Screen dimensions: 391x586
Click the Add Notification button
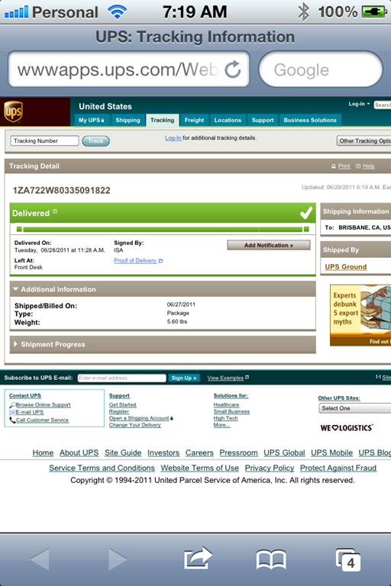(x=269, y=245)
